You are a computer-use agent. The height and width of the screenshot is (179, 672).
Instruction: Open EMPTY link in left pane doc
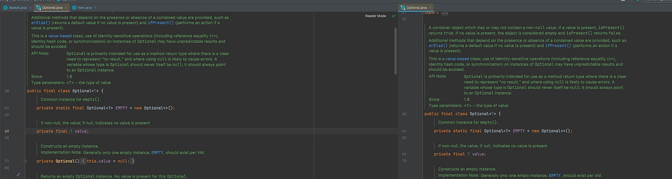[157, 152]
